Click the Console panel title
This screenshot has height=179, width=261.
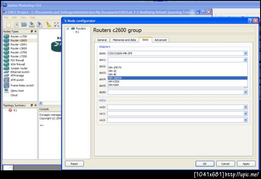point(44,109)
